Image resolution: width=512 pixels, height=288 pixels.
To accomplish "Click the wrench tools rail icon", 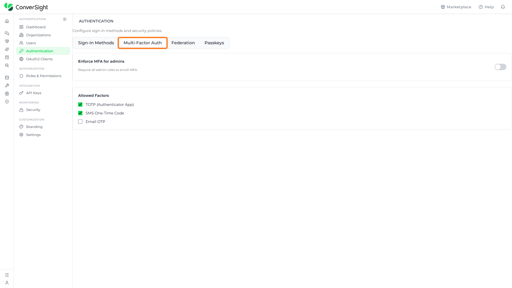I will (x=7, y=86).
